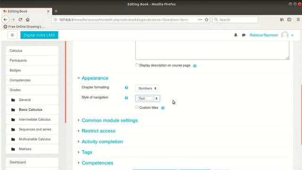Reload the current page

[x=20, y=19]
